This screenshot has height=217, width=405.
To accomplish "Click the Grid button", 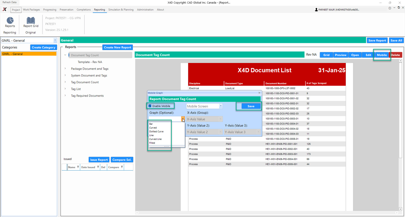I will [327, 55].
